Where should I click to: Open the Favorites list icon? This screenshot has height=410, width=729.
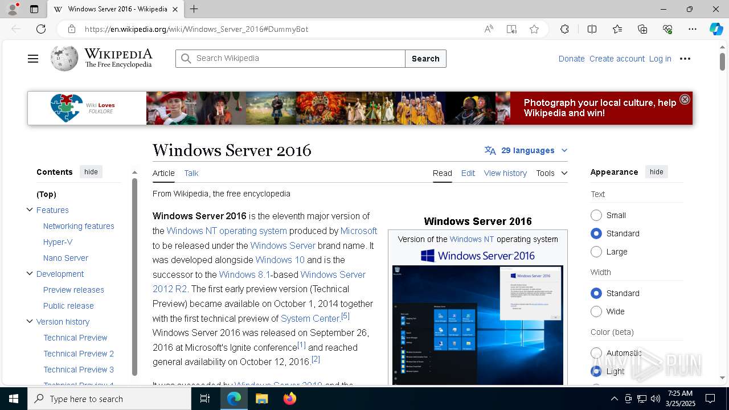[617, 29]
